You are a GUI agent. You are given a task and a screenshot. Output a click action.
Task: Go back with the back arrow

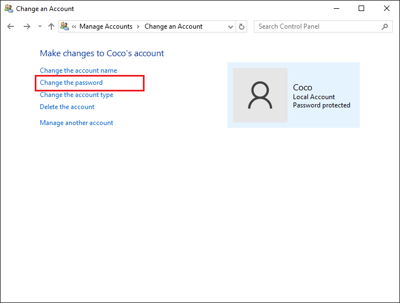(x=10, y=26)
